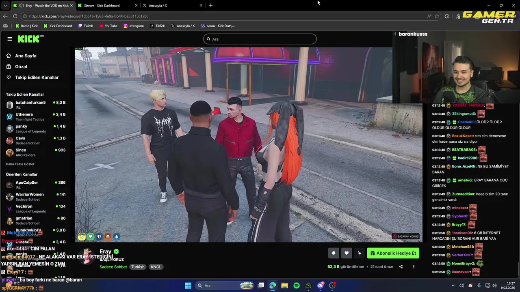Open Twitch bookmark
Viewport: 520px width, 292px height.
click(85, 26)
